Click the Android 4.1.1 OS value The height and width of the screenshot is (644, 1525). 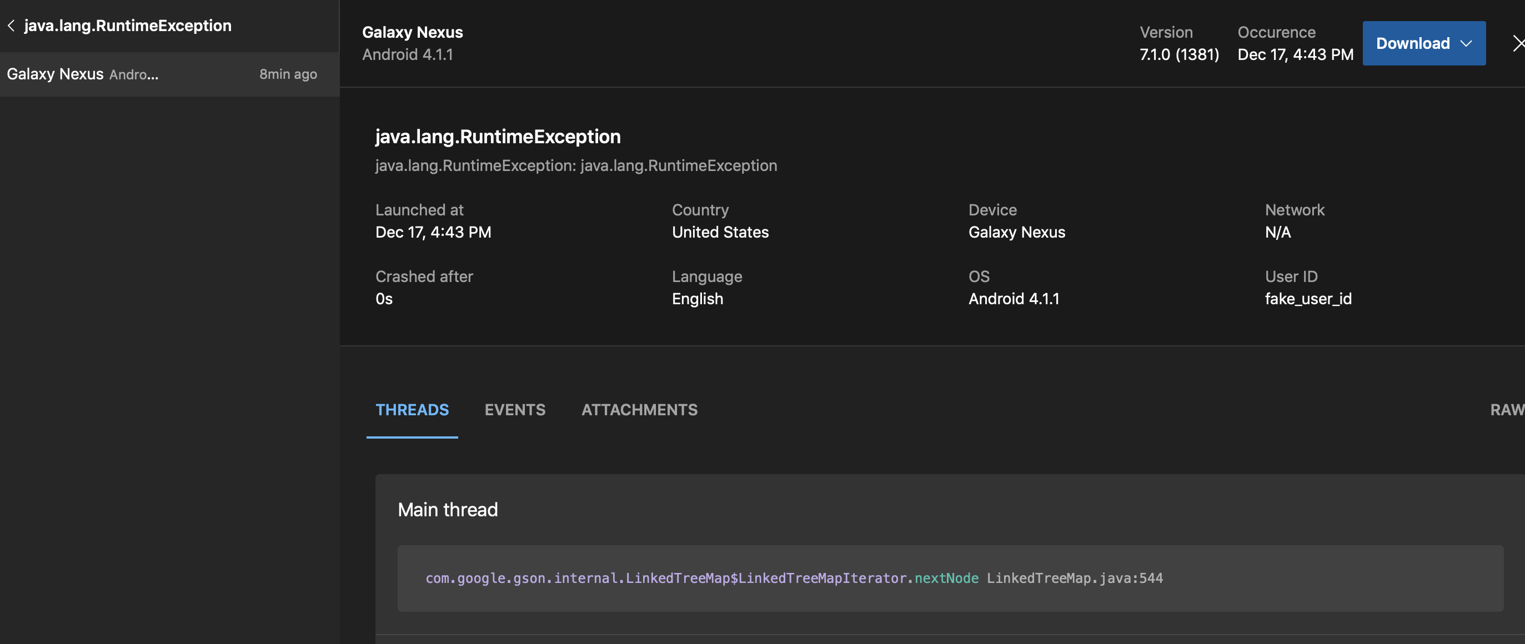coord(1014,298)
